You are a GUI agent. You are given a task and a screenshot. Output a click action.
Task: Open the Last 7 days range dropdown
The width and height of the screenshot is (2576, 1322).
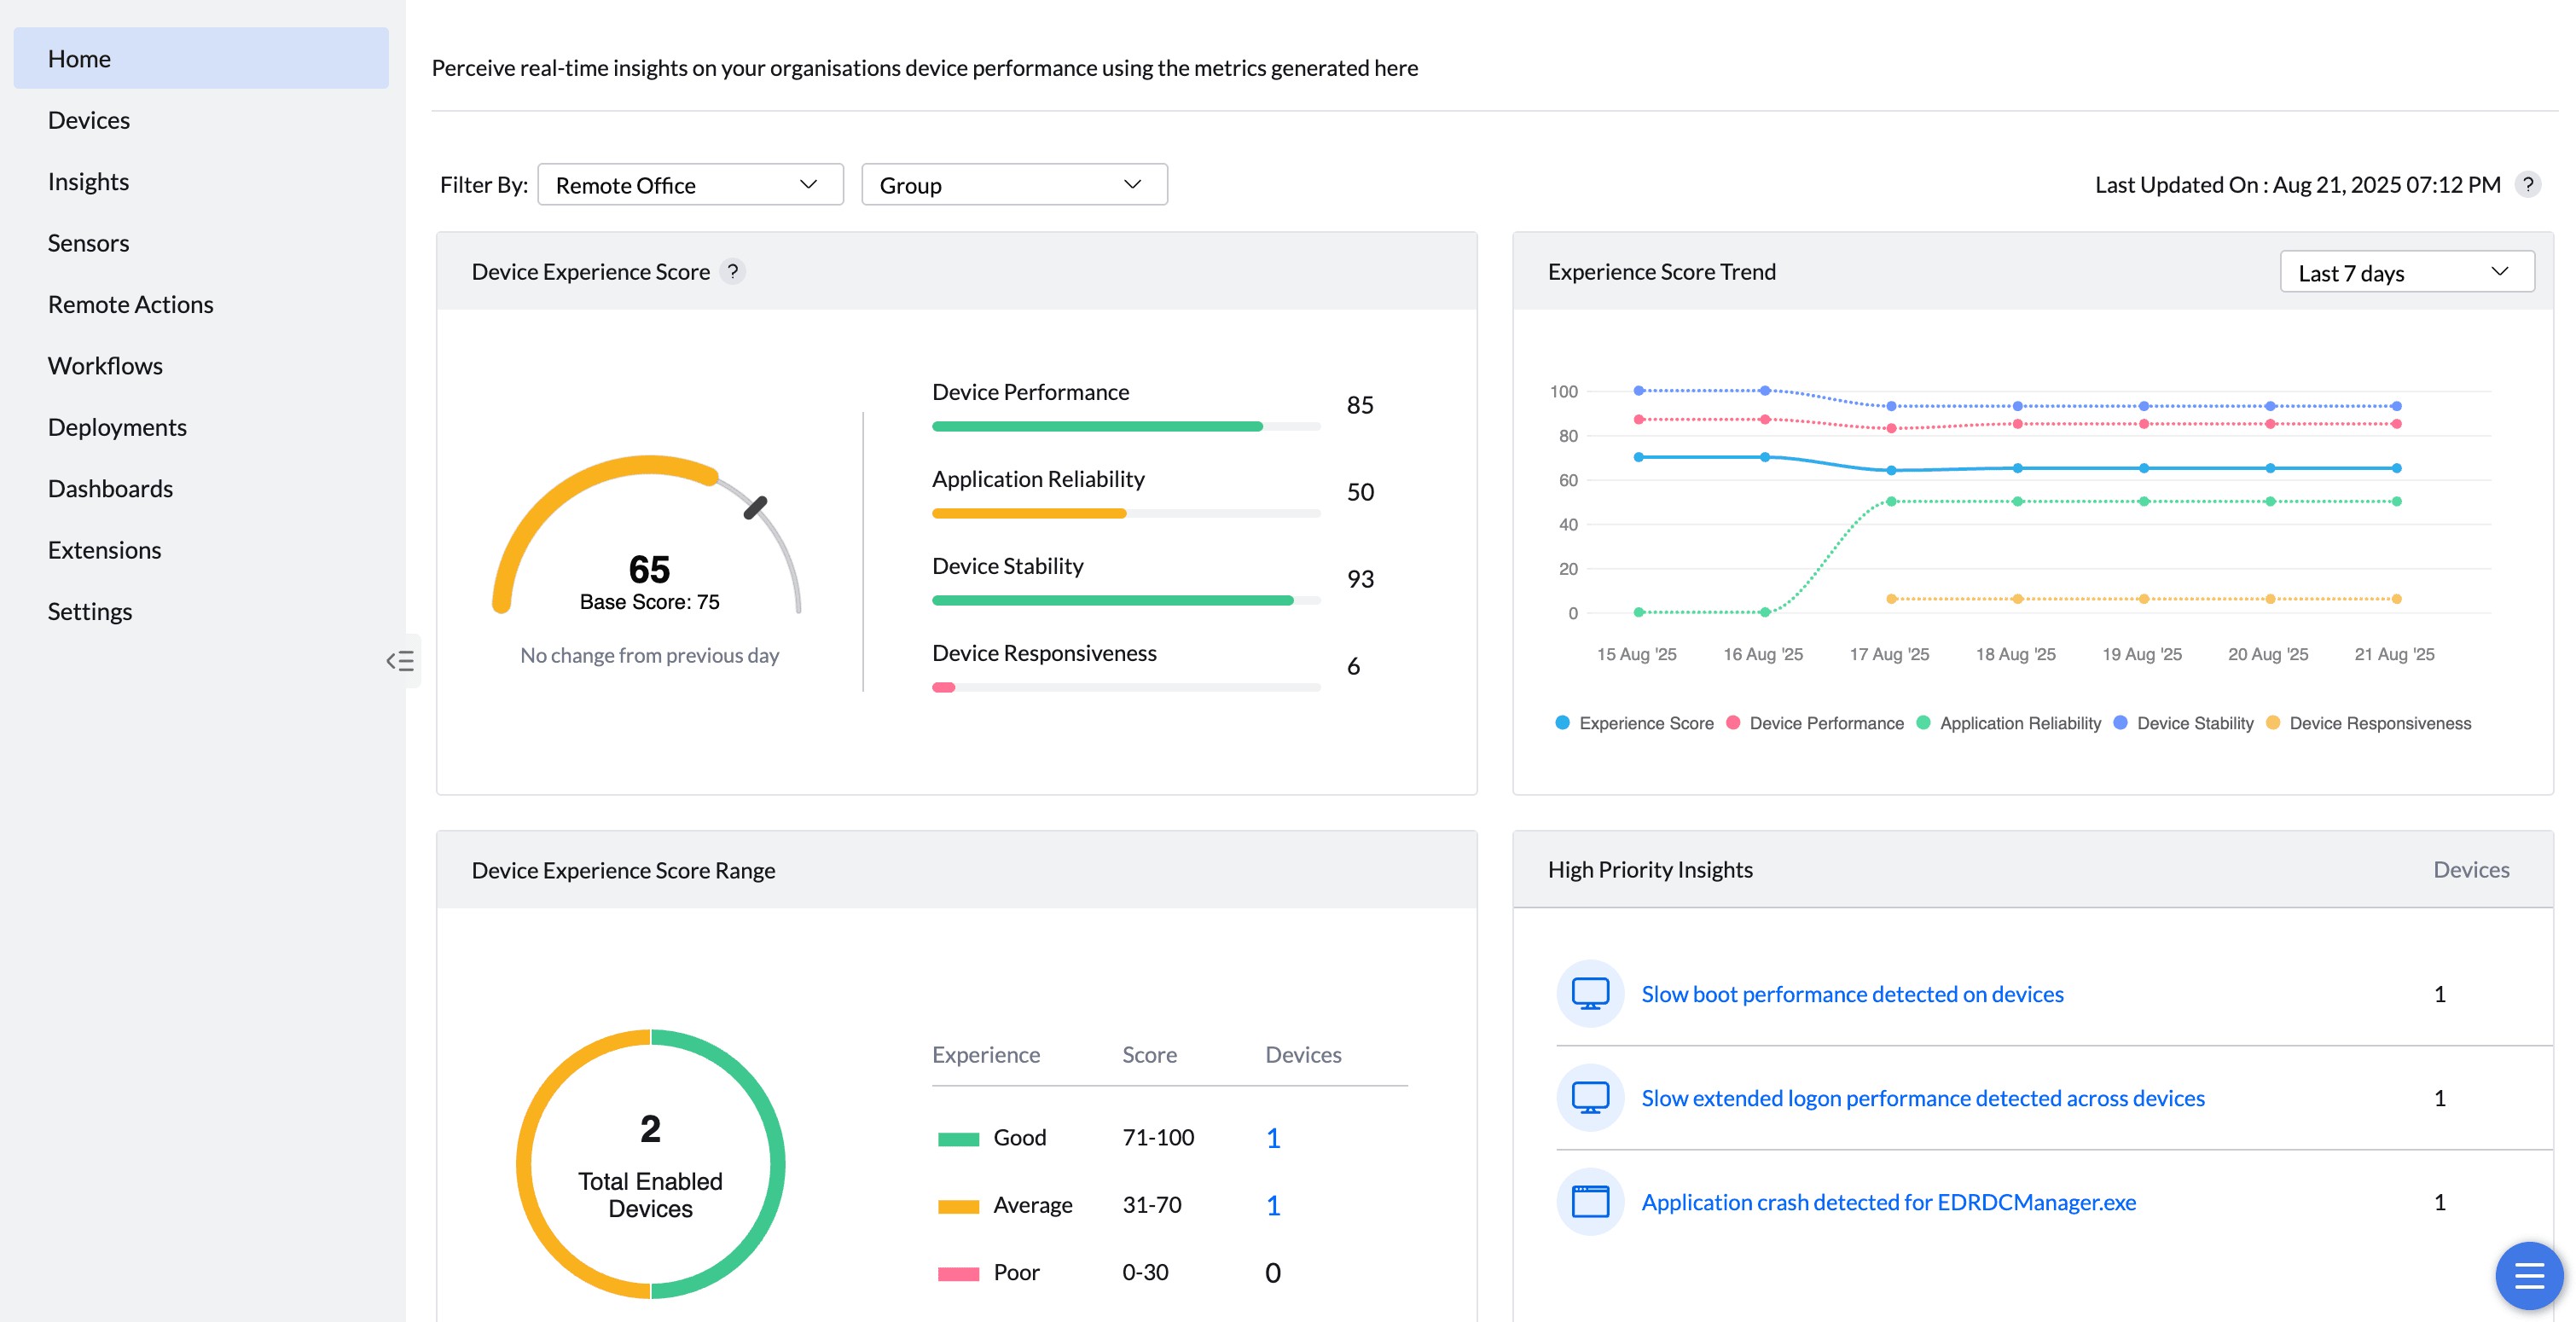[2406, 273]
